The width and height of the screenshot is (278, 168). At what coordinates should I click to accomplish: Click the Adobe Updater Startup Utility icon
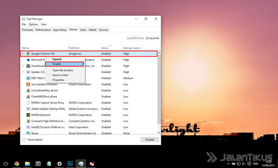pos(28,109)
